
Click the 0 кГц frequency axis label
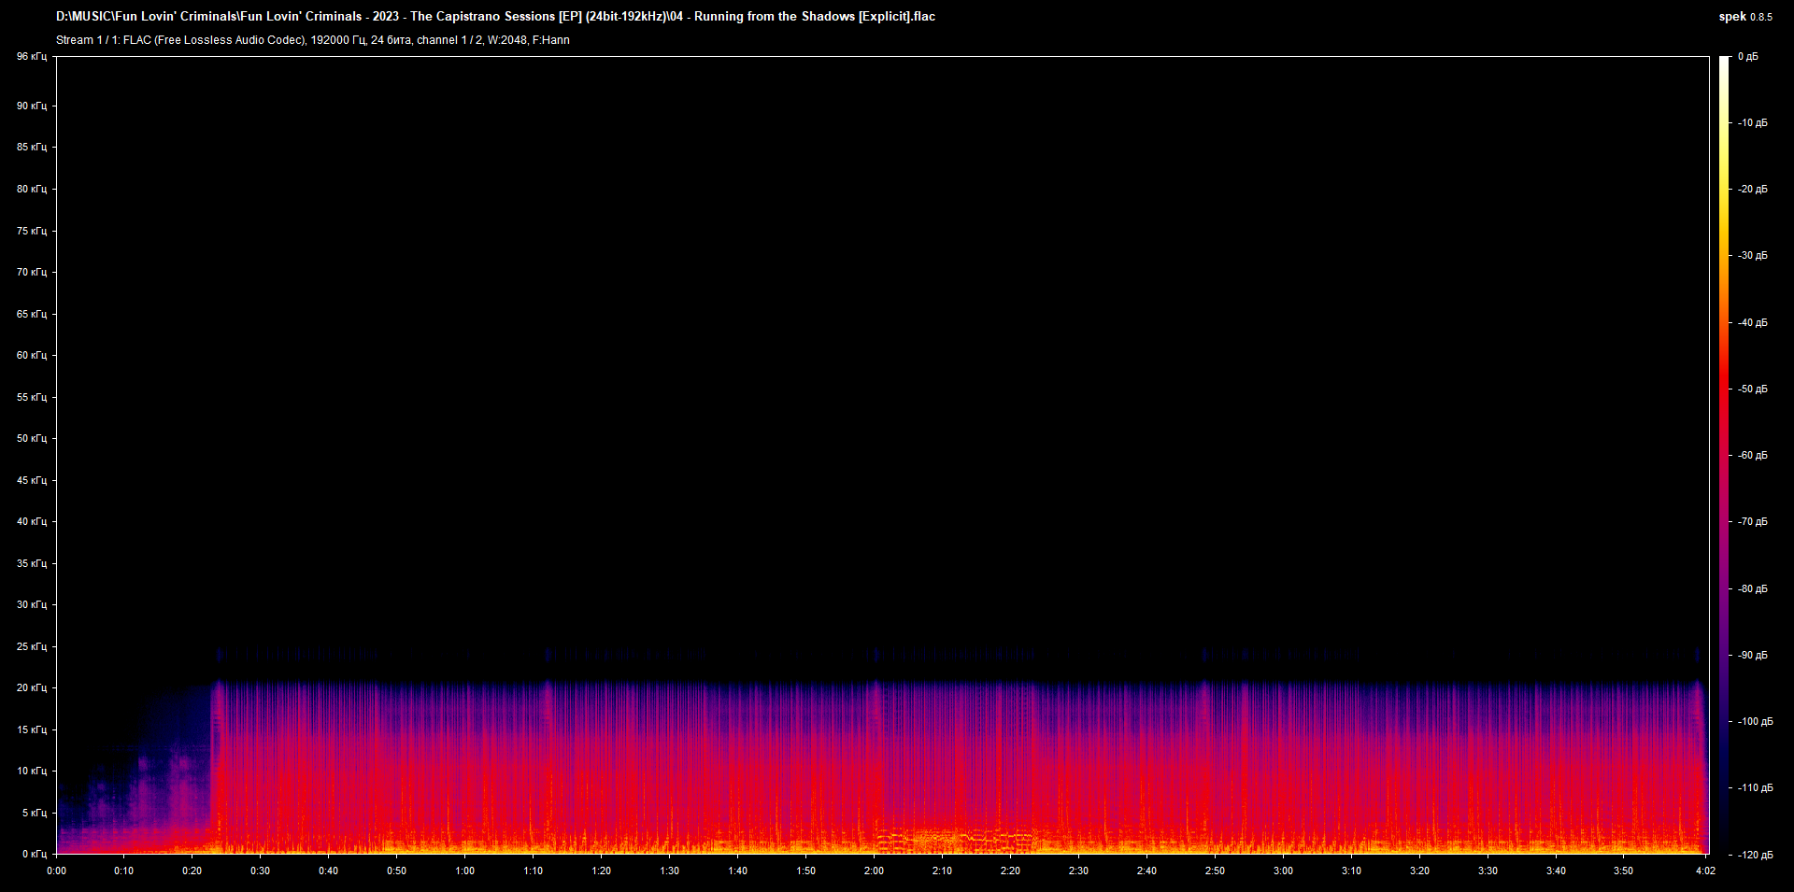coord(34,855)
